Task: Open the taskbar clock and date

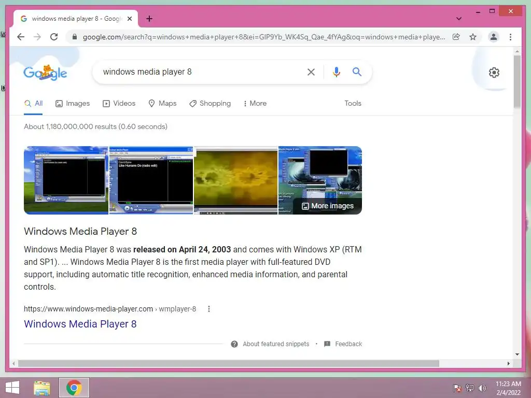Action: (508, 388)
